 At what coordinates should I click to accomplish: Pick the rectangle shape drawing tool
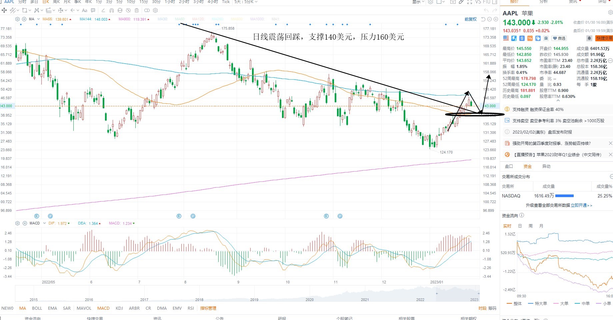pos(24,10)
